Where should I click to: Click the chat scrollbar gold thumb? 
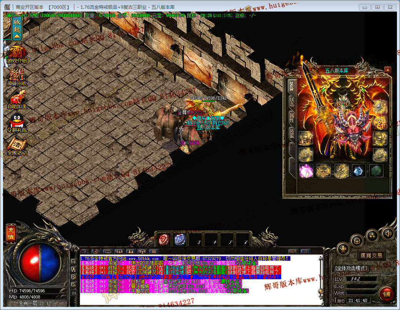coord(321,291)
